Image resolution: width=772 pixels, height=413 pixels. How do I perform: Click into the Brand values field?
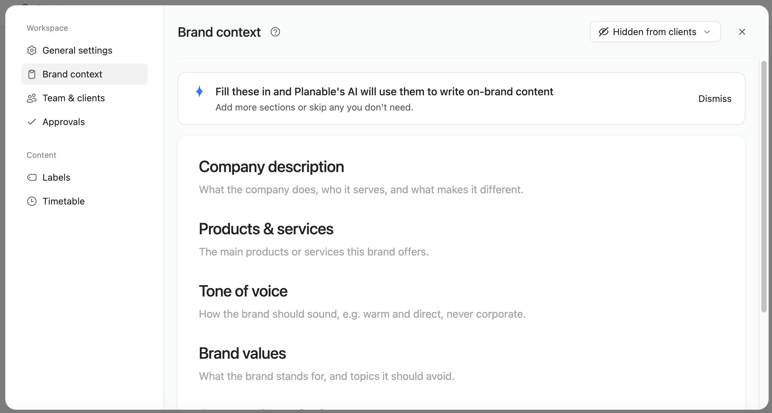coord(327,376)
